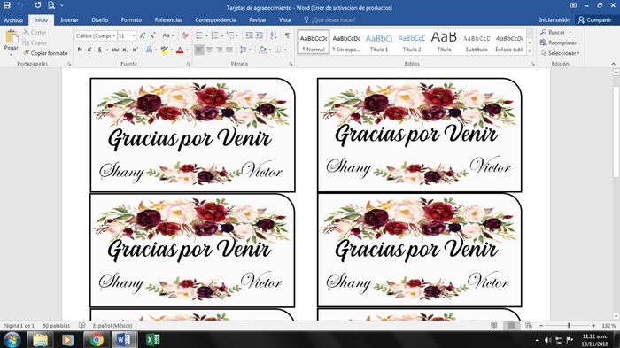620x348 pixels.
Task: Click Reemplazar in the Edición group
Action: tap(558, 43)
